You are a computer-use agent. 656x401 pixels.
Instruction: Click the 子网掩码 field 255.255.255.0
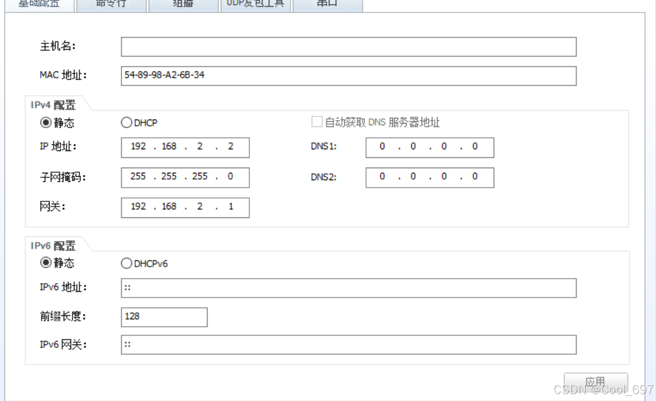coord(185,177)
